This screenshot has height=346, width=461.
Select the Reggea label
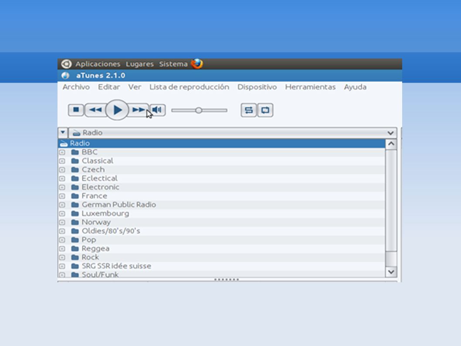(95, 249)
